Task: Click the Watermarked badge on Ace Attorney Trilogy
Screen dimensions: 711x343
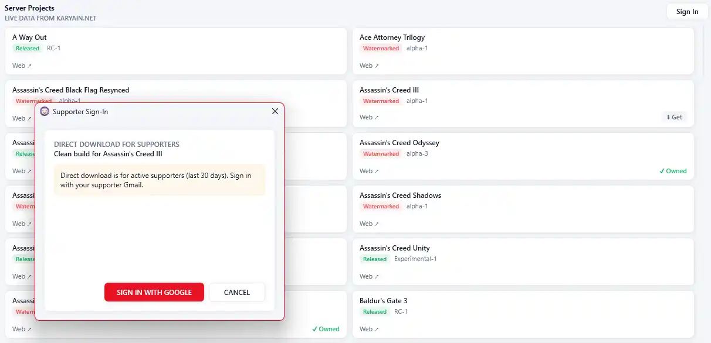Action: pyautogui.click(x=381, y=49)
